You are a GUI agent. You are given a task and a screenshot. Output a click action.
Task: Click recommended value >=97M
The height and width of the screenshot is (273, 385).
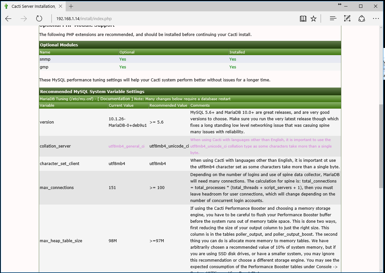coord(157,241)
